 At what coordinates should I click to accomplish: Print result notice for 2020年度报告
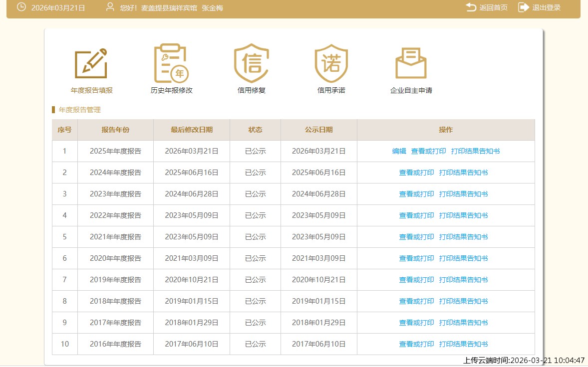(x=463, y=258)
